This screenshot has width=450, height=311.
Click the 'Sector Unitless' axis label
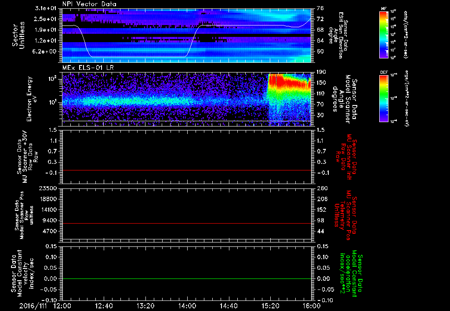[18, 35]
